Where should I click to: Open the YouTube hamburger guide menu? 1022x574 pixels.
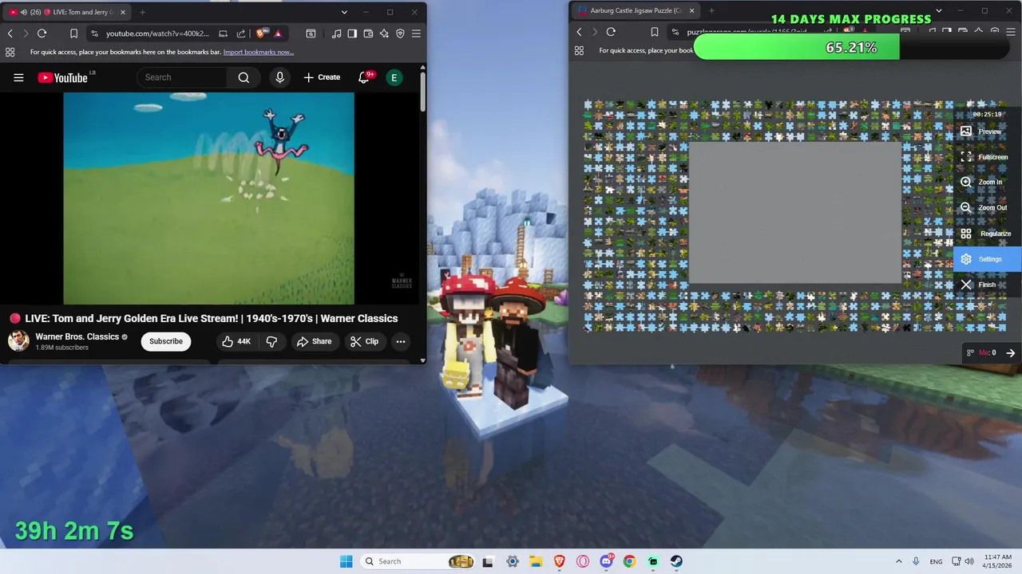click(x=18, y=77)
